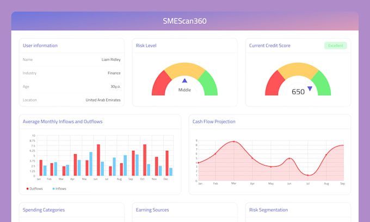Click the Name field label
The width and height of the screenshot is (370, 222).
pyautogui.click(x=28, y=60)
